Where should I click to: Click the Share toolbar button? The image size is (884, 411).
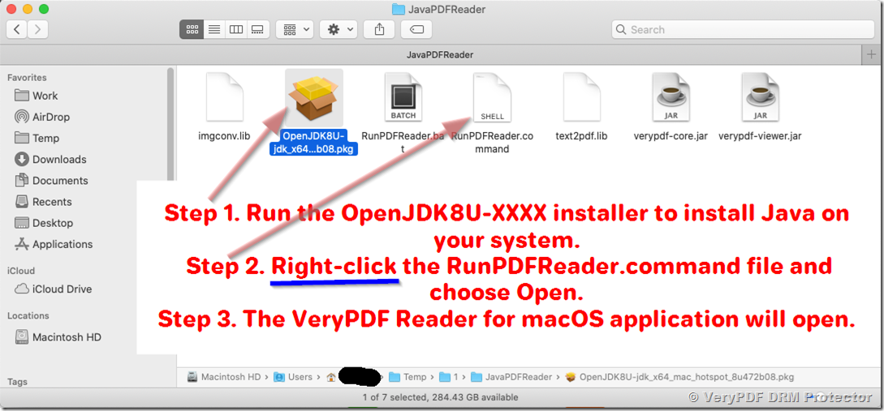coord(379,29)
